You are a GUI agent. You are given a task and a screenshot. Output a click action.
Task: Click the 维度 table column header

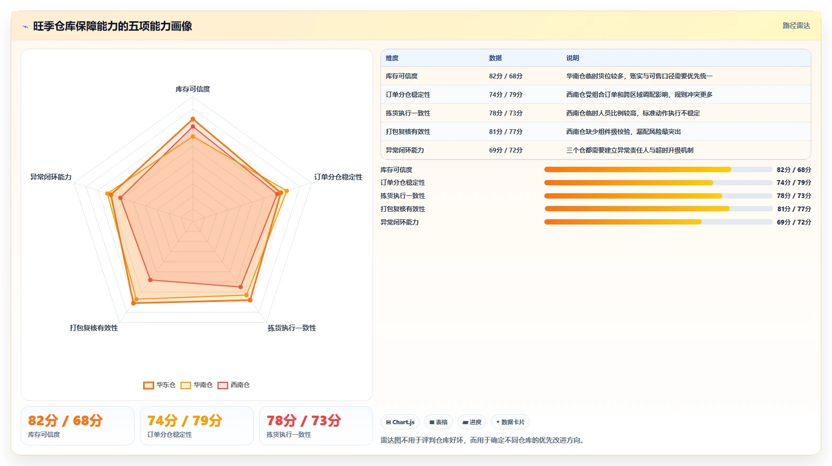tap(392, 58)
